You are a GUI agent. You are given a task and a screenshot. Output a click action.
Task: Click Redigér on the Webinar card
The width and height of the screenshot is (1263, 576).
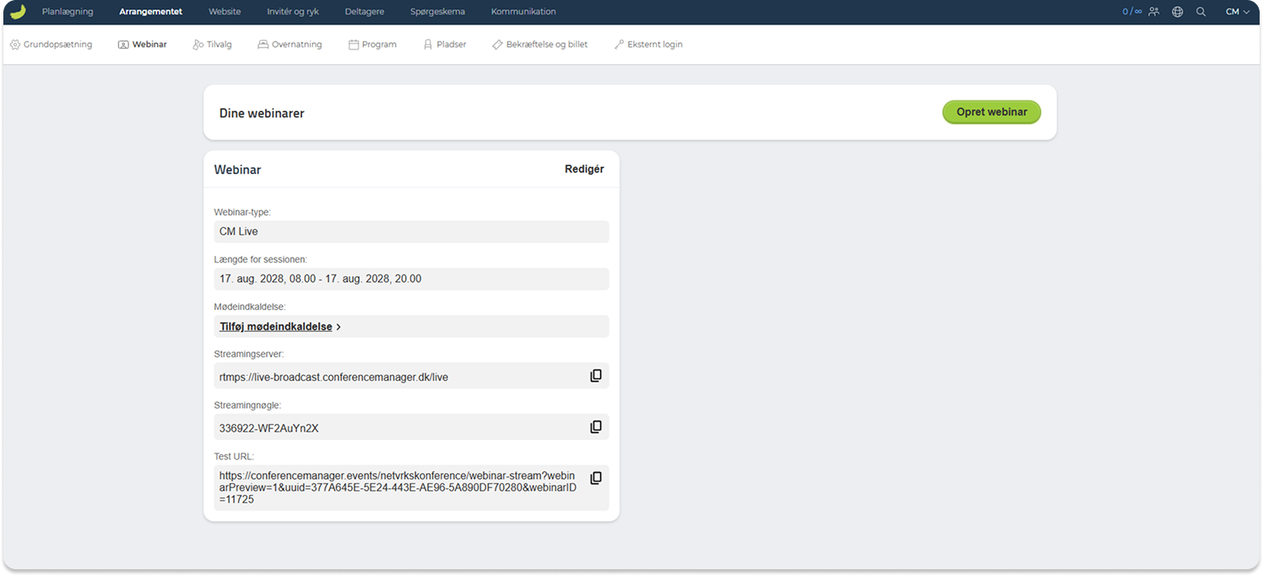[x=584, y=169]
